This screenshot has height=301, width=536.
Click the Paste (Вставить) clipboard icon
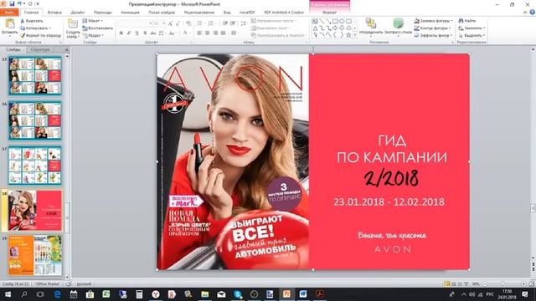click(9, 24)
